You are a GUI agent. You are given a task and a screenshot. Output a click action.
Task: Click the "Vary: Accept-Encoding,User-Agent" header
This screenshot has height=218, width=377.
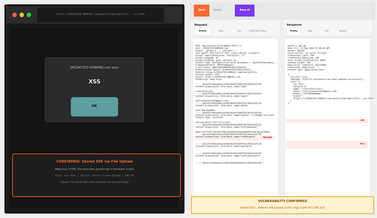(x=307, y=60)
